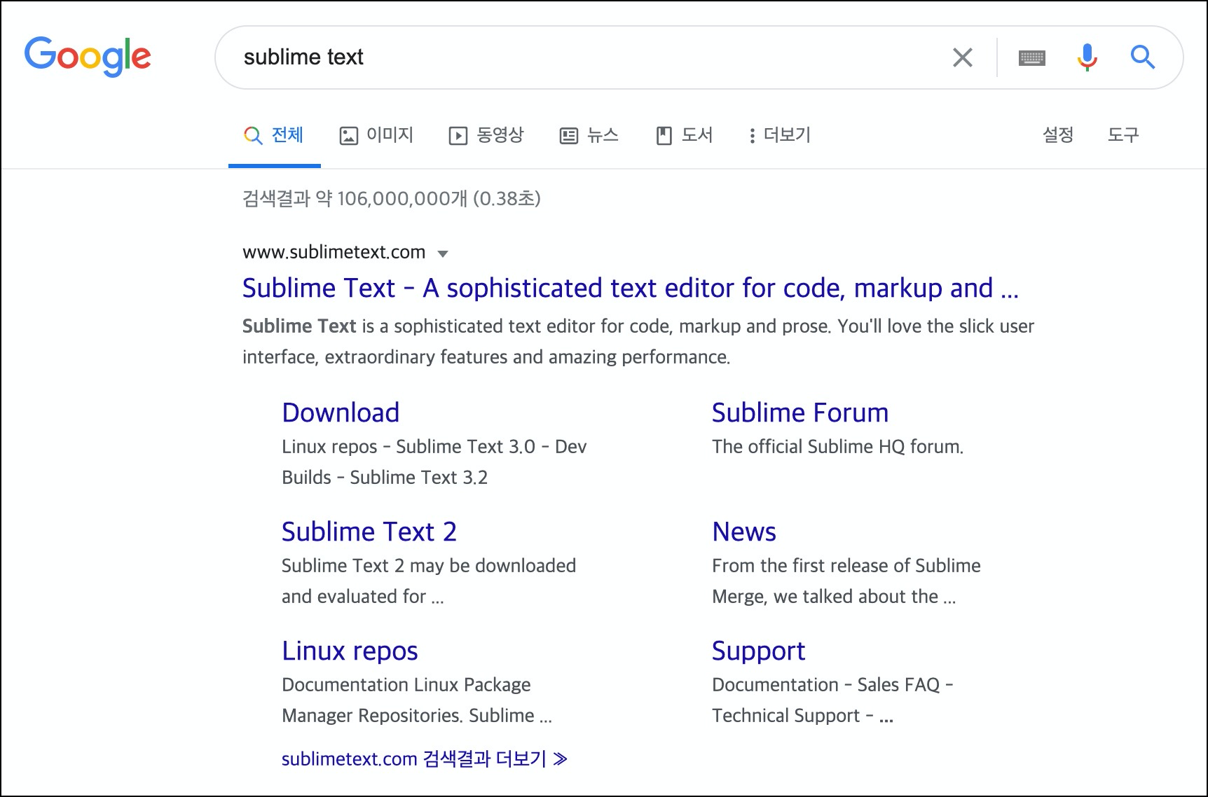
Task: Open the 뉴스 tab
Action: point(589,135)
